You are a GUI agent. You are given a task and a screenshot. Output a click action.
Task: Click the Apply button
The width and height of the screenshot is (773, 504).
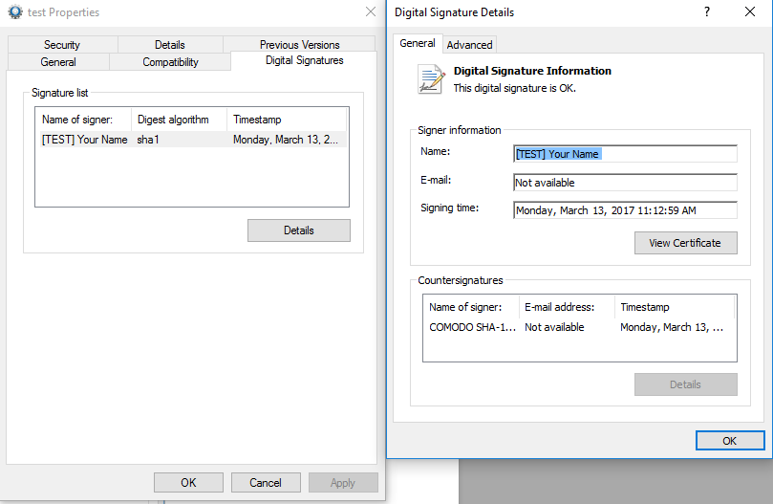[343, 483]
